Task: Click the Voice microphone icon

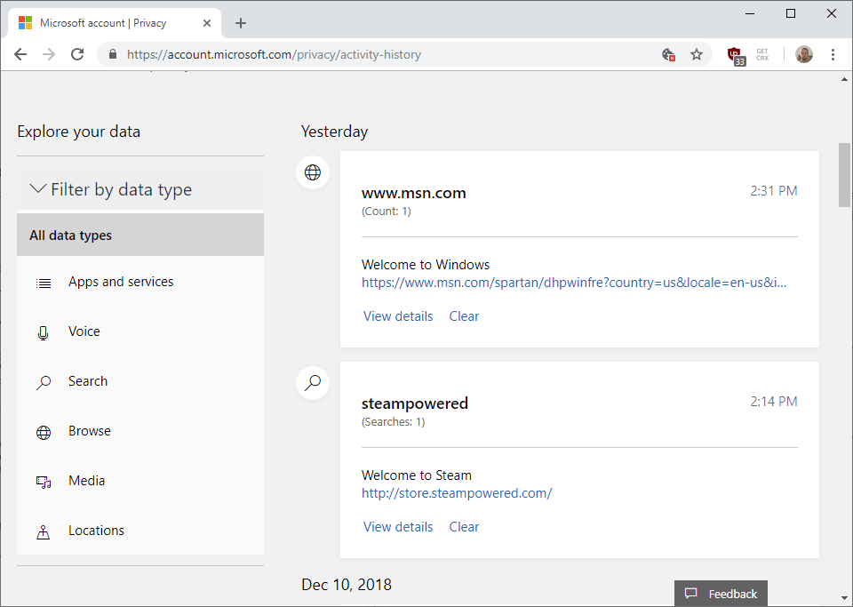Action: [44, 331]
